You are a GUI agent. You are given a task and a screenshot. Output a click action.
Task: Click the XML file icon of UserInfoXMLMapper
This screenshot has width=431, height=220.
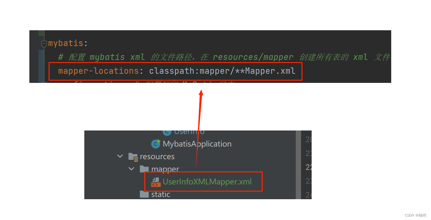(156, 182)
